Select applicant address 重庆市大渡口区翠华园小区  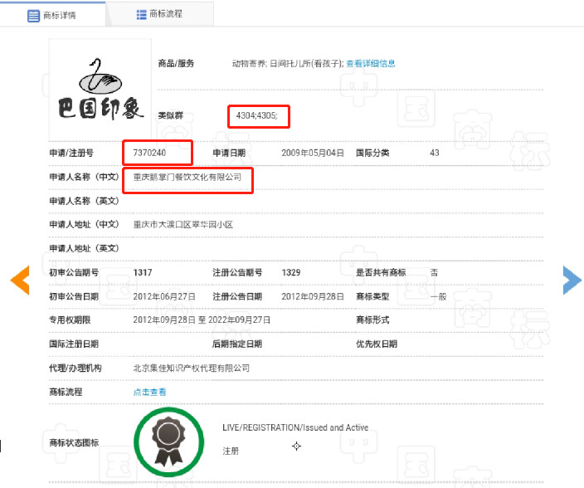pyautogui.click(x=182, y=225)
